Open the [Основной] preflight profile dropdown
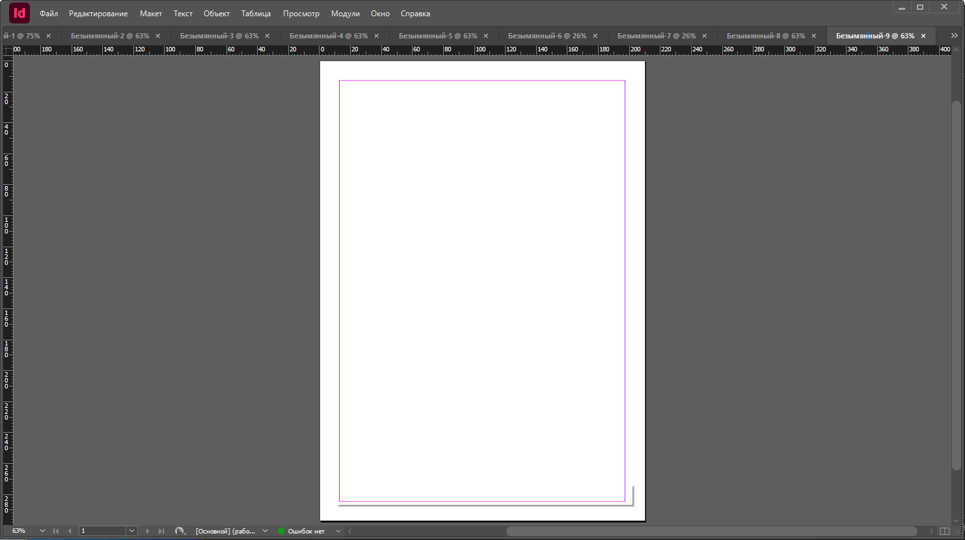 [265, 531]
